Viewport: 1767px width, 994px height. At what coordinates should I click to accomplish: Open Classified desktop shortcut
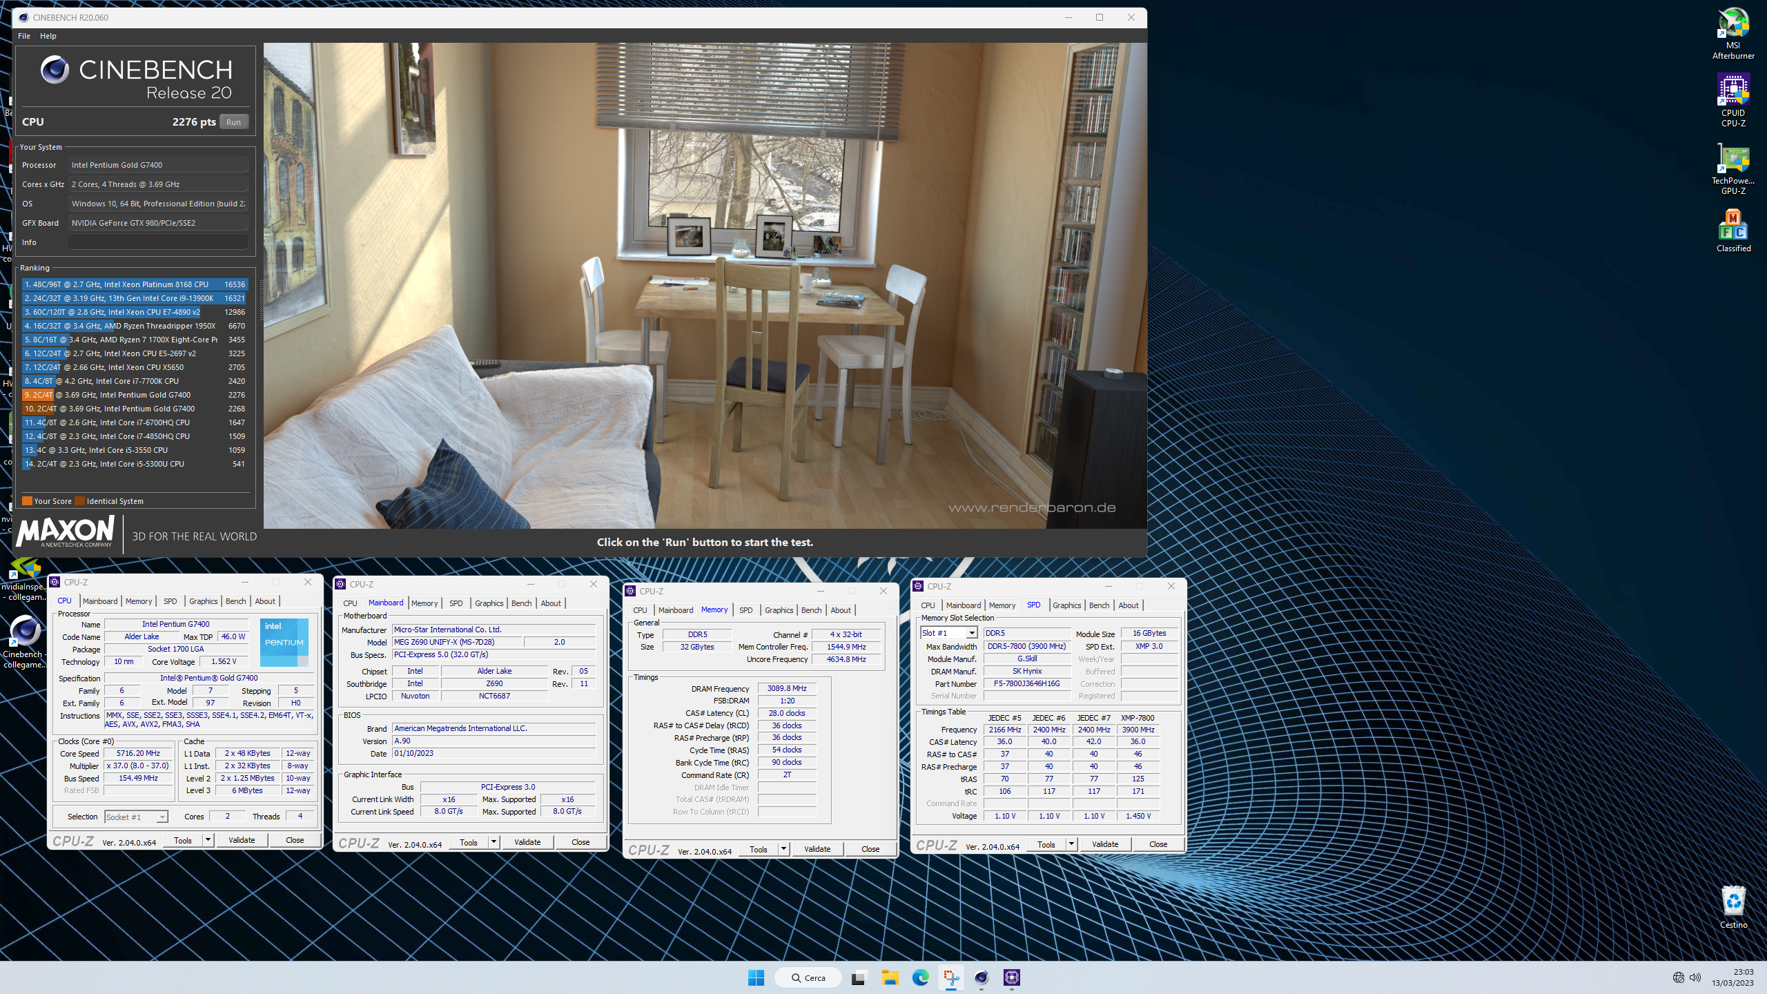point(1733,231)
